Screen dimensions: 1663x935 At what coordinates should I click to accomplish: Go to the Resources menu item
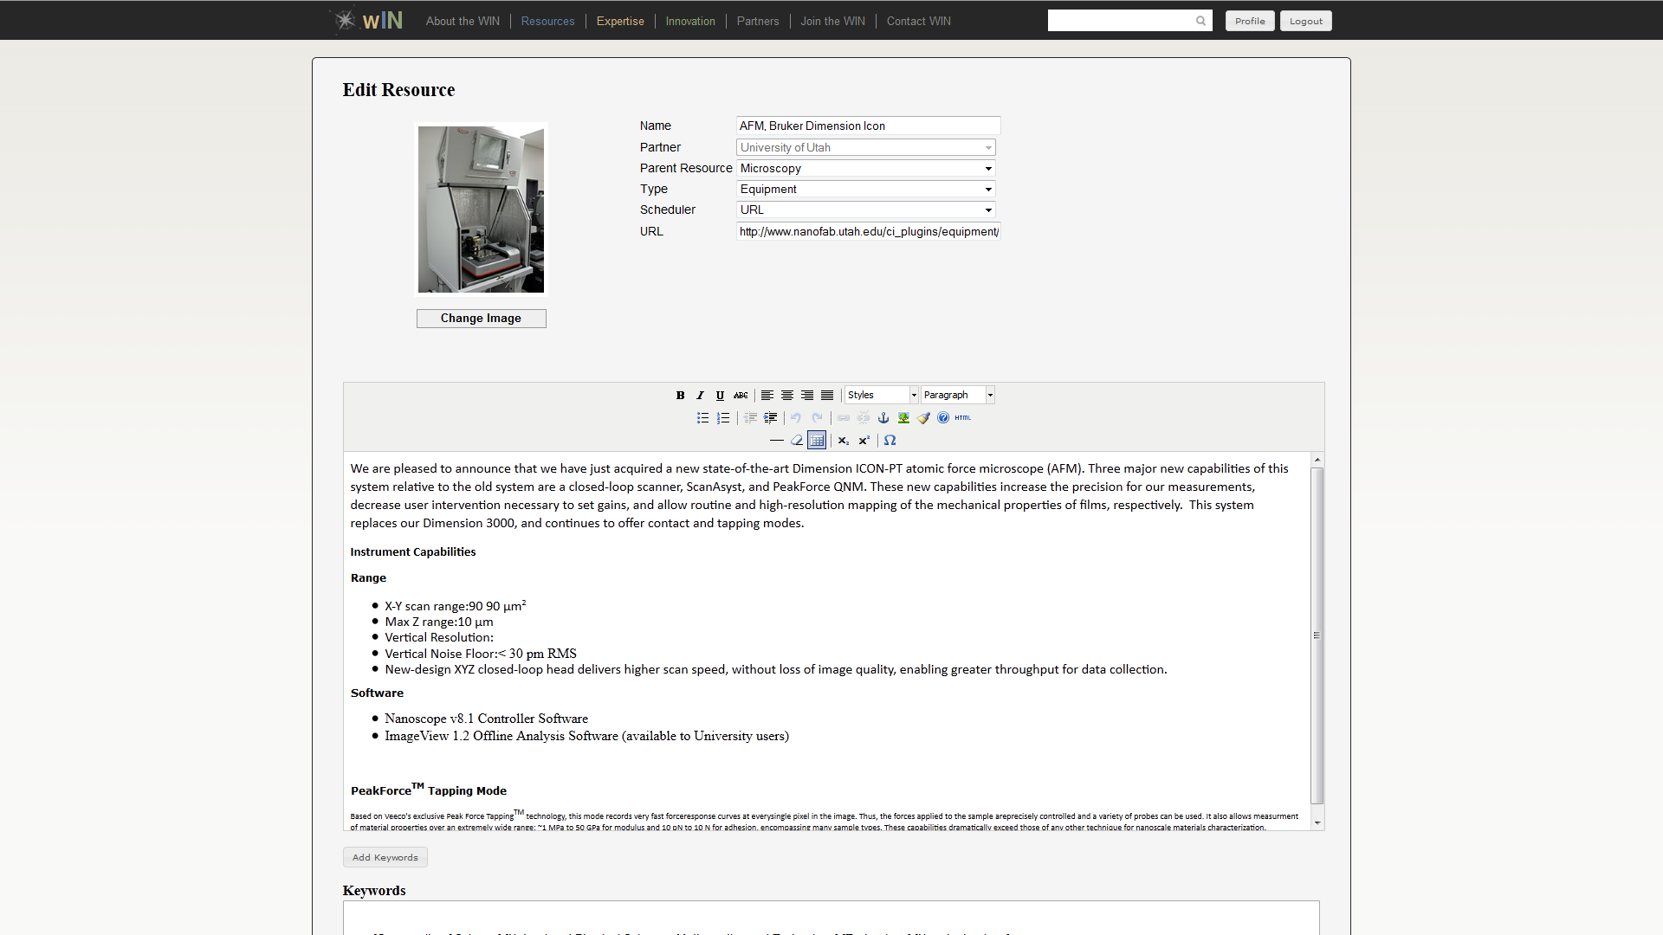(547, 21)
